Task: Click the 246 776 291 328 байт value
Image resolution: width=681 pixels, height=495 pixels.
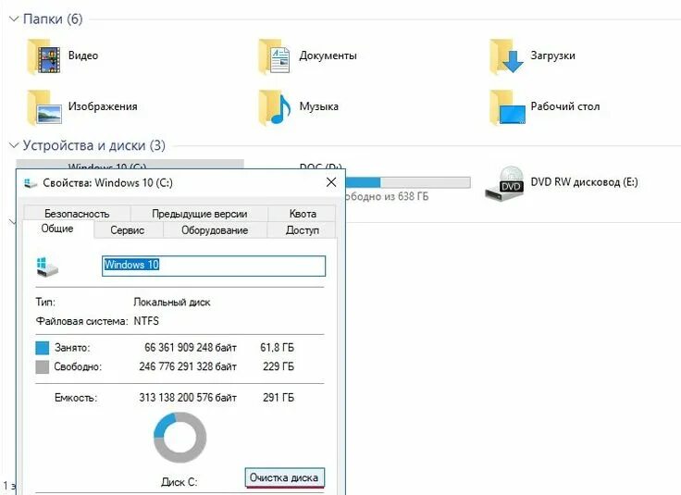Action: click(x=188, y=366)
